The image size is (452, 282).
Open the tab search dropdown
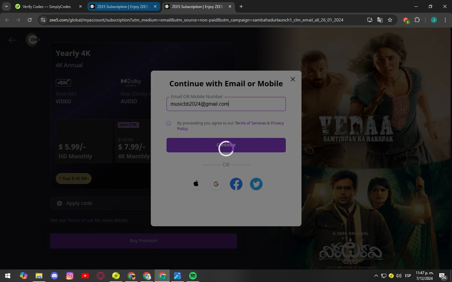click(6, 7)
